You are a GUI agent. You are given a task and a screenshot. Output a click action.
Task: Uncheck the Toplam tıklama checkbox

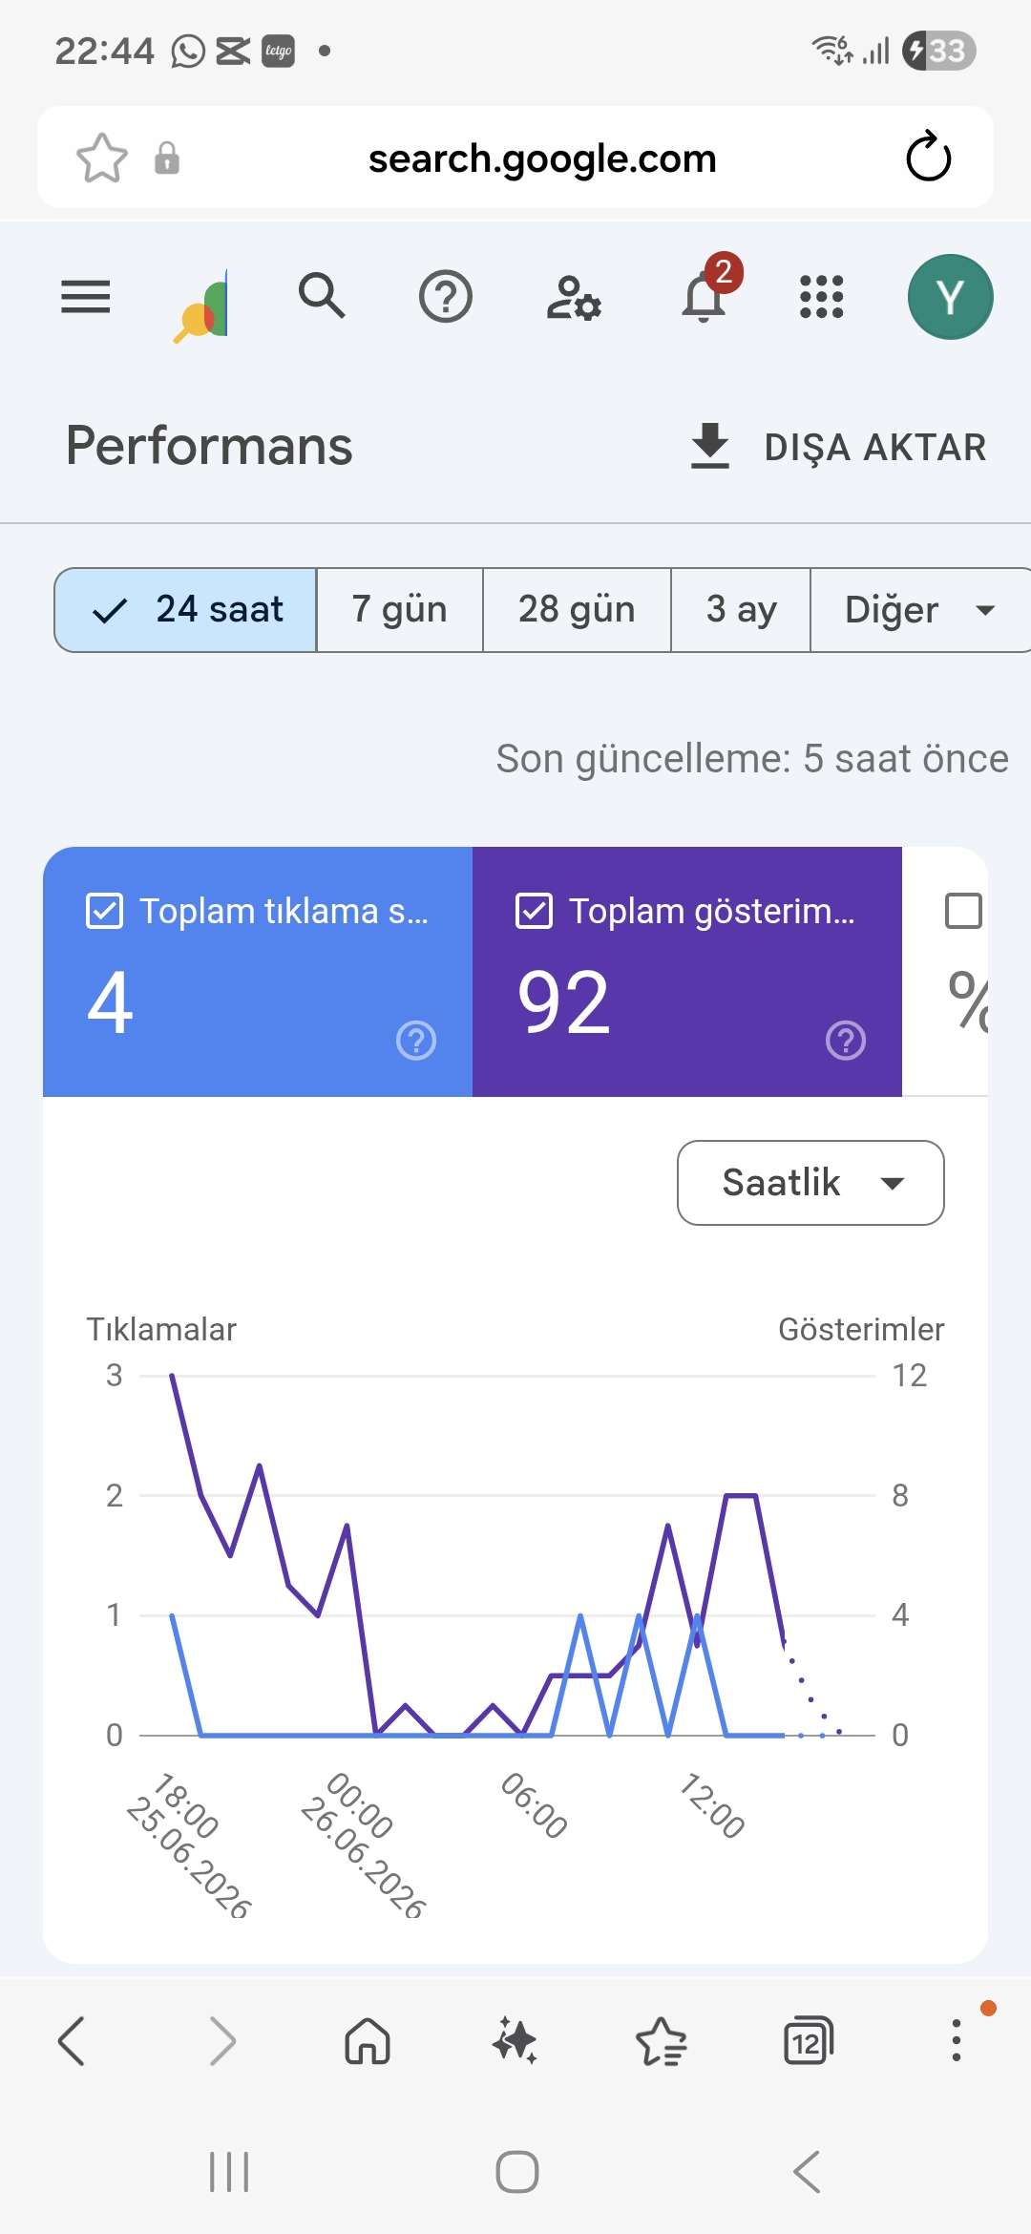click(104, 911)
